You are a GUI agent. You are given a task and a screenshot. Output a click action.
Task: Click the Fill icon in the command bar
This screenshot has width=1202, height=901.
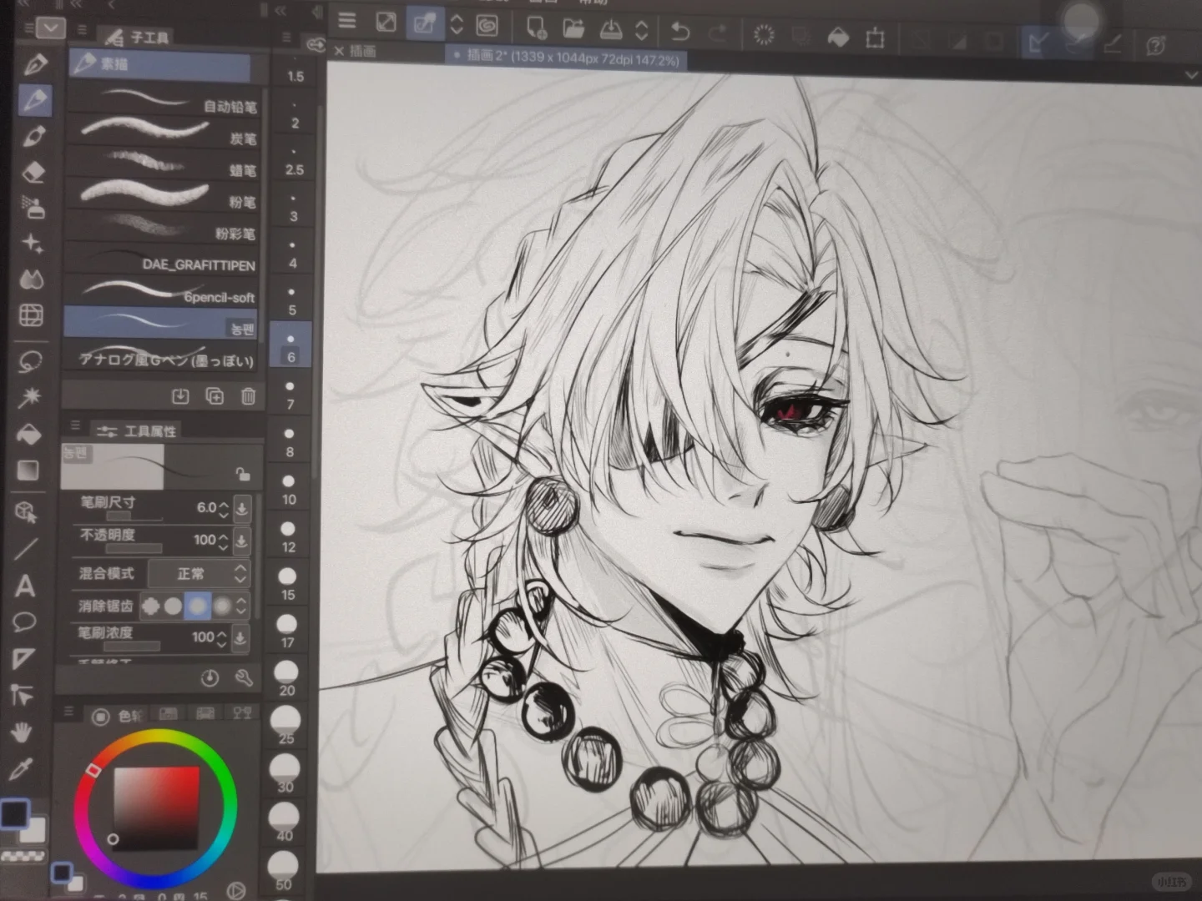point(838,37)
